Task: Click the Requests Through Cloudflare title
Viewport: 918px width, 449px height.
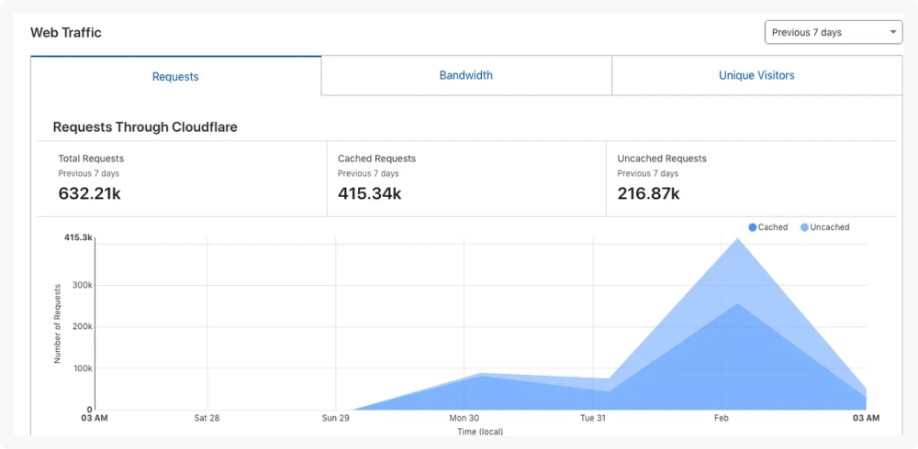Action: (145, 127)
